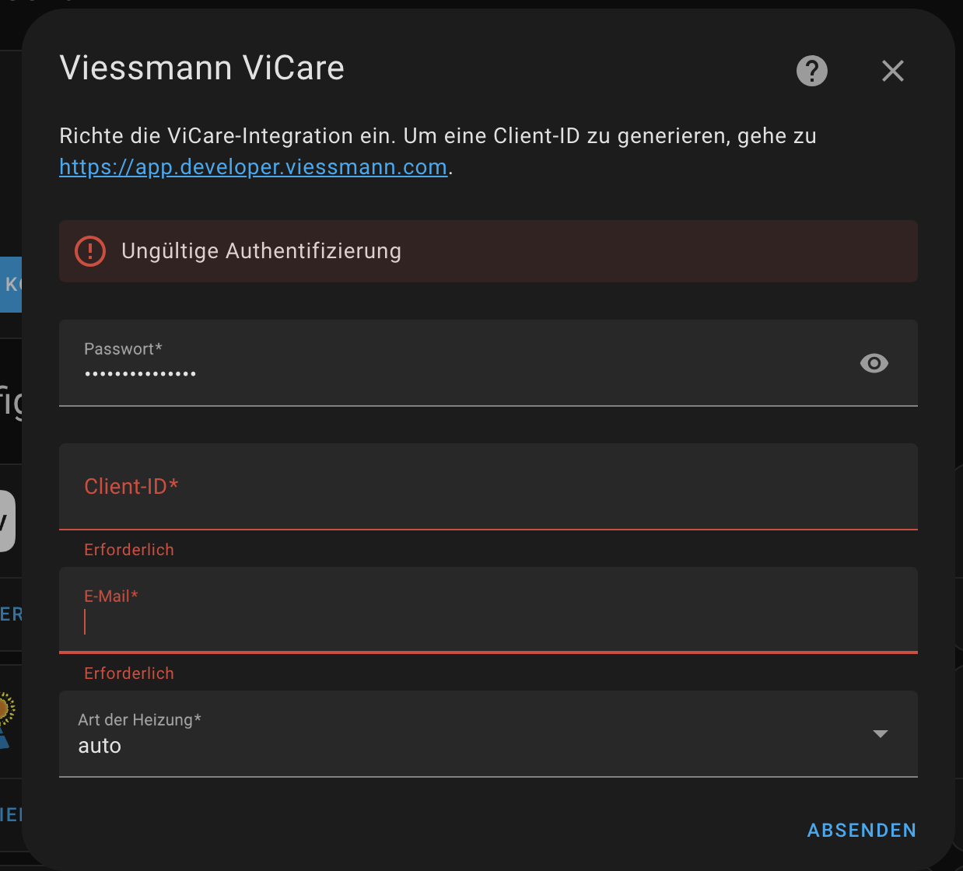Click the "Viessmann ViCare" dialog title

(x=202, y=68)
